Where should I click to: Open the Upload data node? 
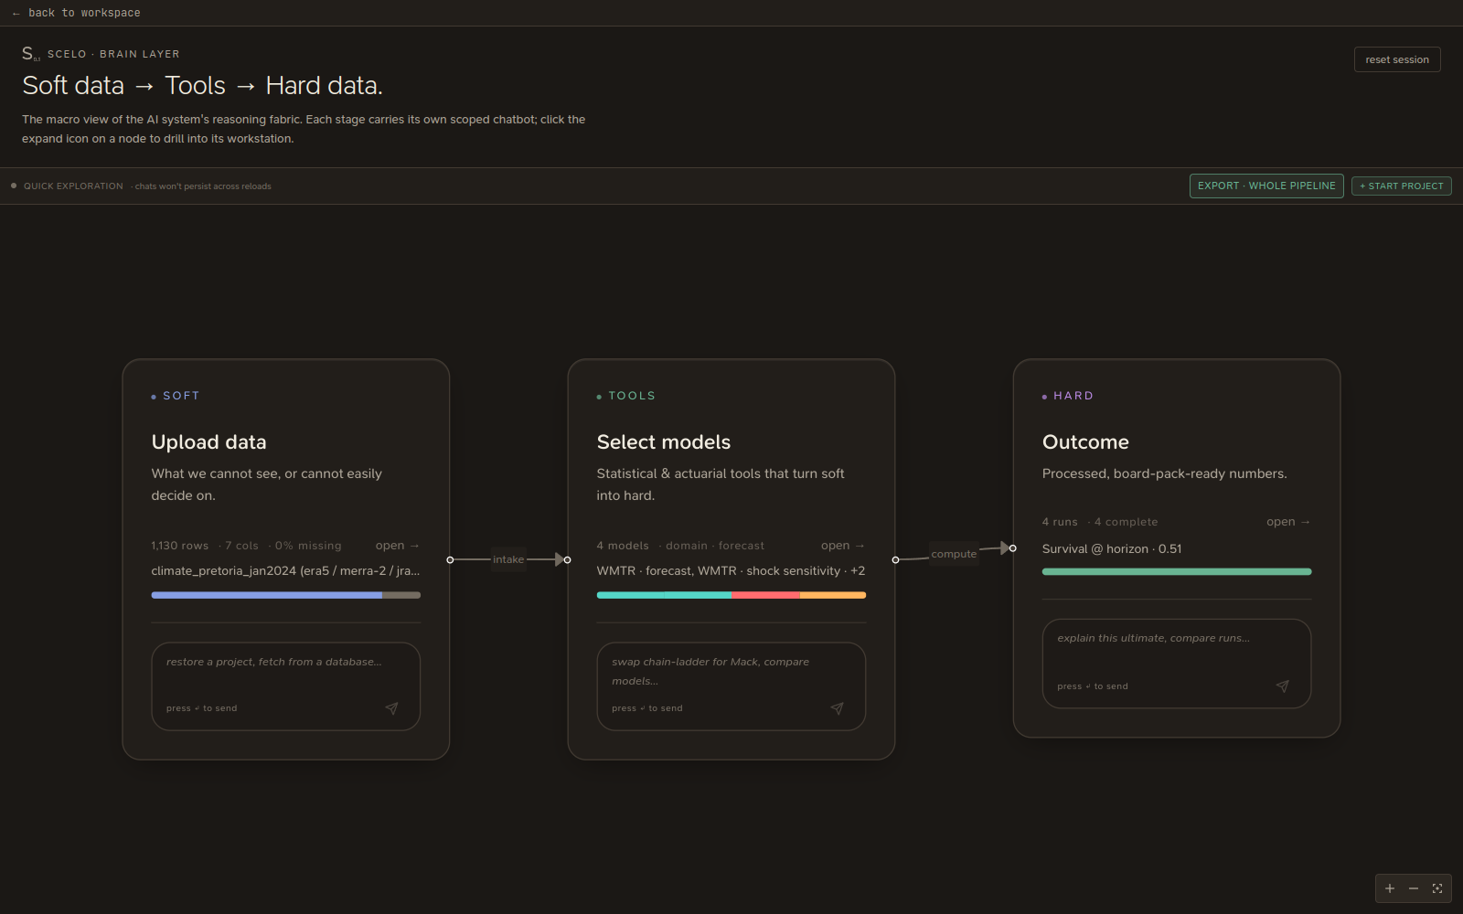pos(398,546)
